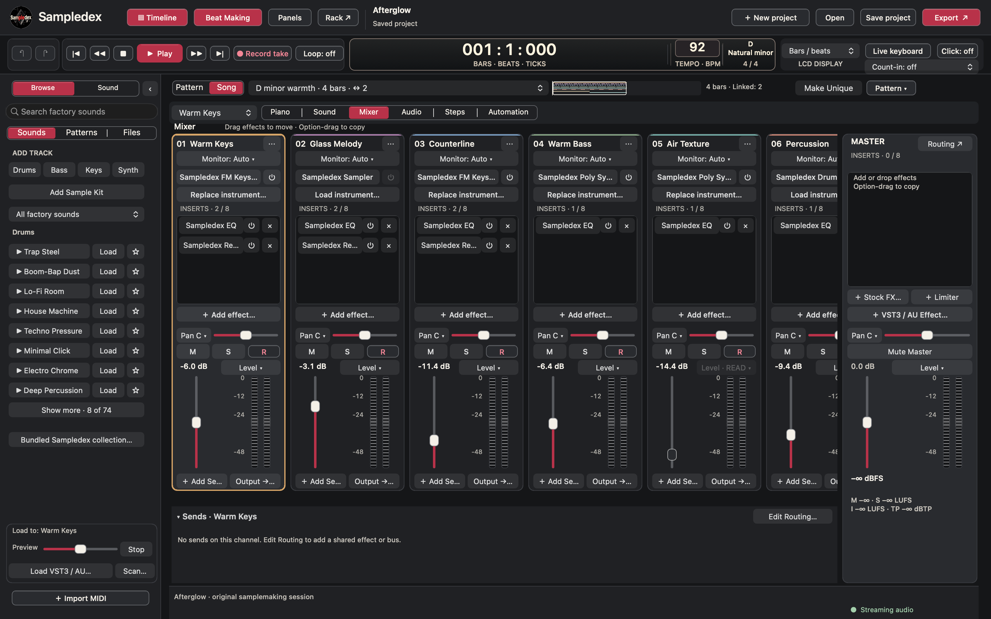The width and height of the screenshot is (991, 619).
Task: Solo the Glass Melody channel
Action: 347,352
